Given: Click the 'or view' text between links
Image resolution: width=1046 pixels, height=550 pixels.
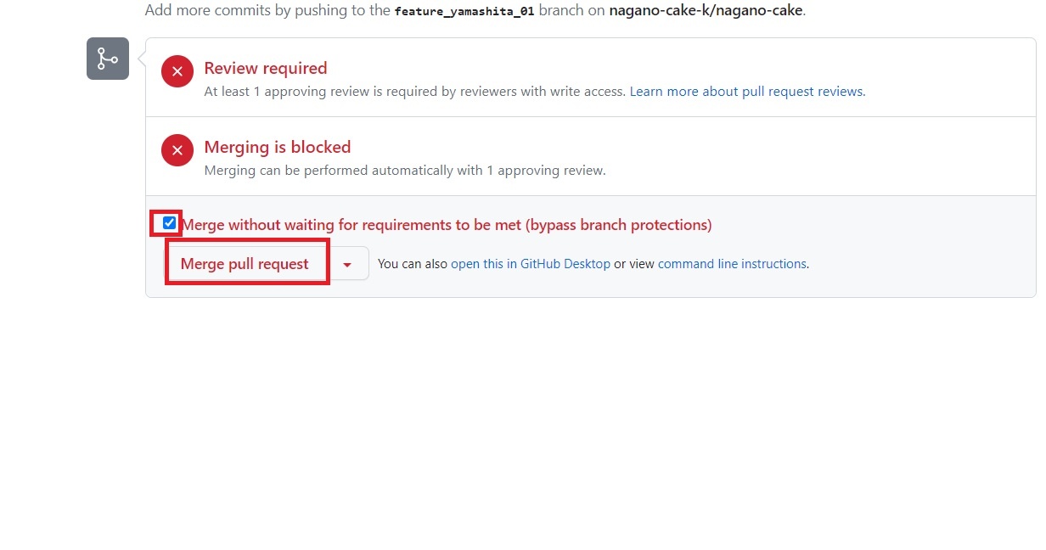Looking at the screenshot, I should 633,264.
